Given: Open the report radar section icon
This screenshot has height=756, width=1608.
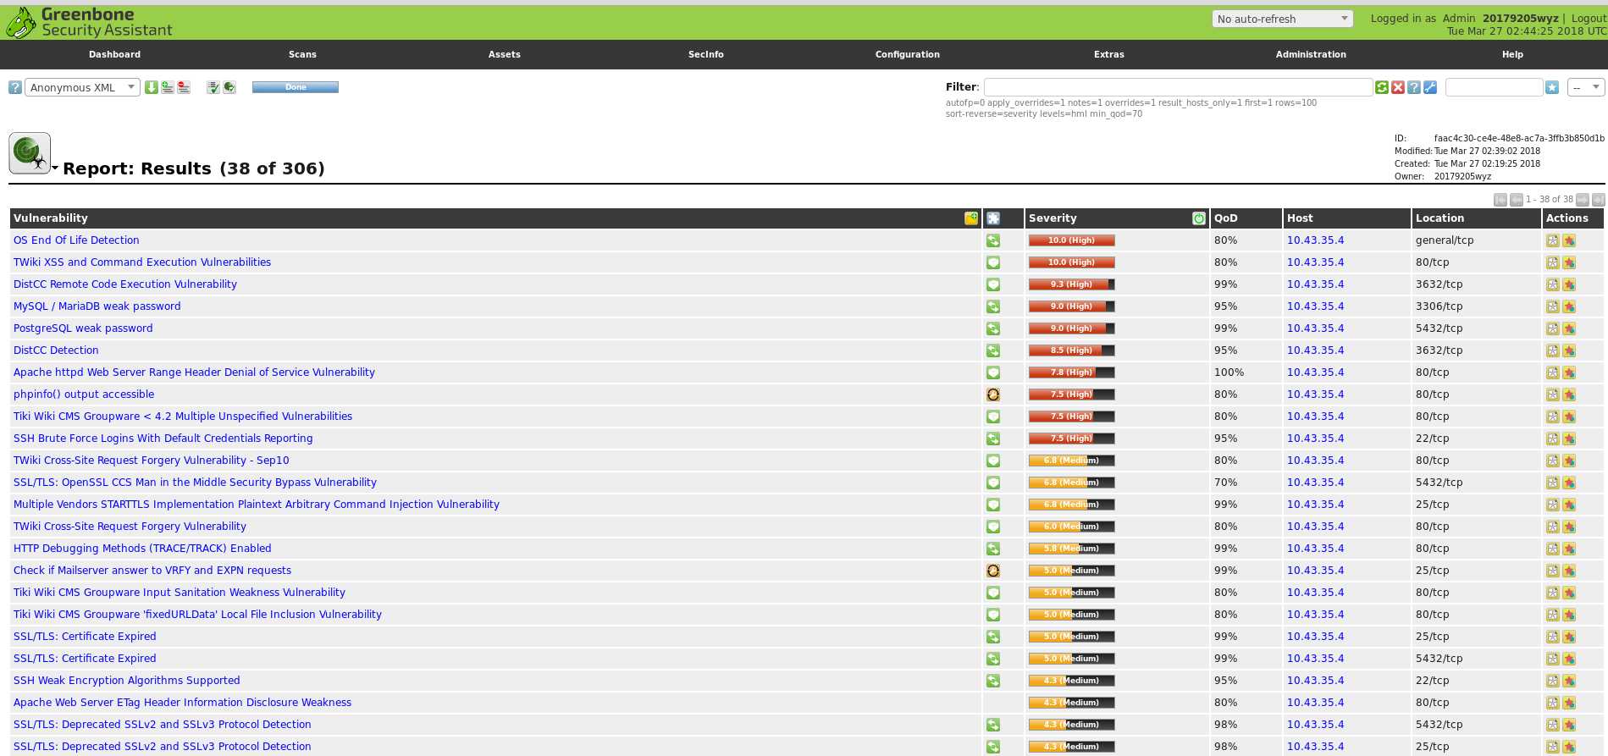Looking at the screenshot, I should (x=30, y=153).
